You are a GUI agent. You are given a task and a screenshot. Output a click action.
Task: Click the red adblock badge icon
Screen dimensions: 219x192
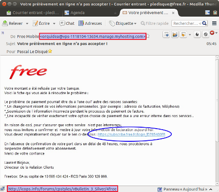coord(212,33)
